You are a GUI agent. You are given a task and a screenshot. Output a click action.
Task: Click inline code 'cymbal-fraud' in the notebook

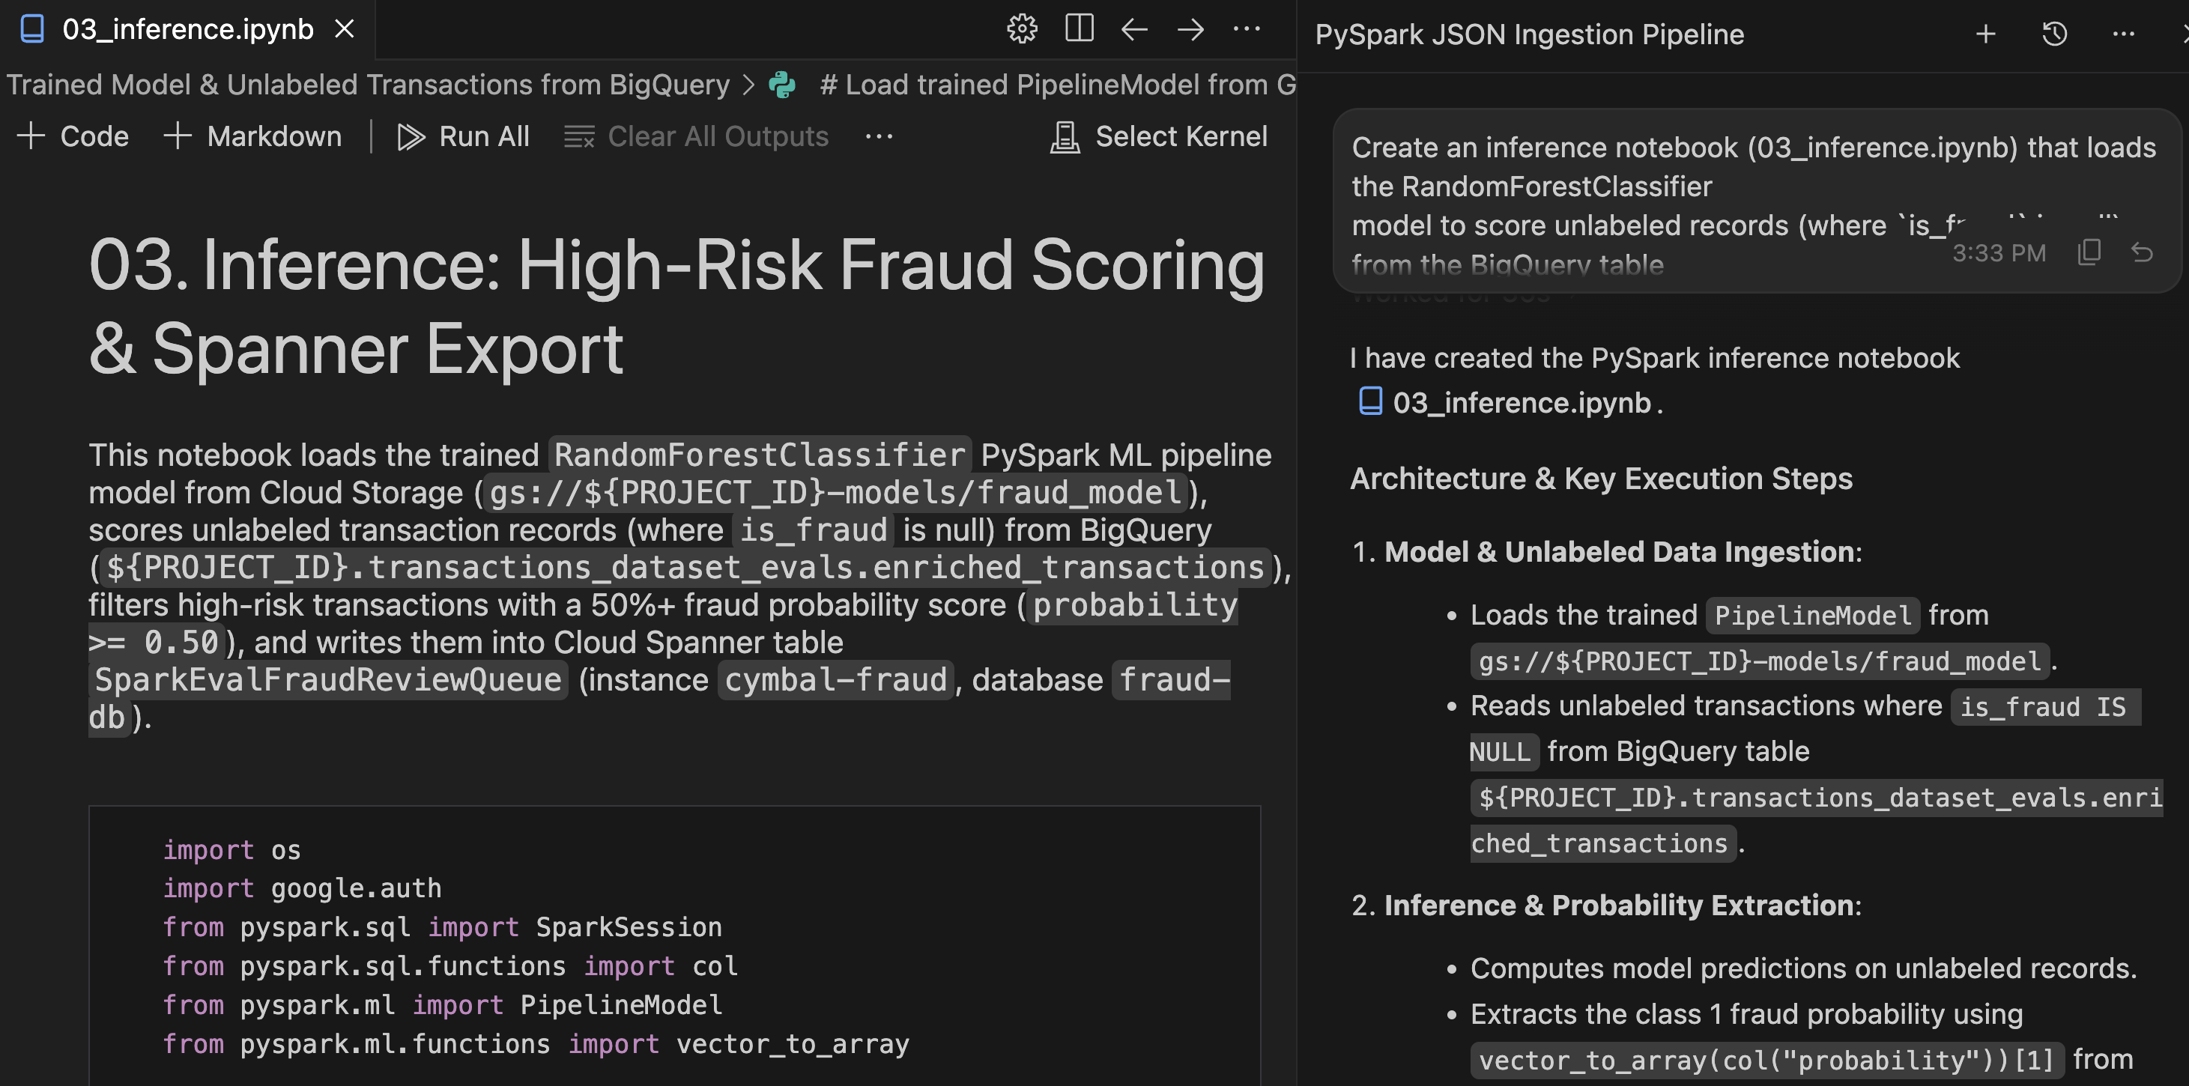(835, 680)
